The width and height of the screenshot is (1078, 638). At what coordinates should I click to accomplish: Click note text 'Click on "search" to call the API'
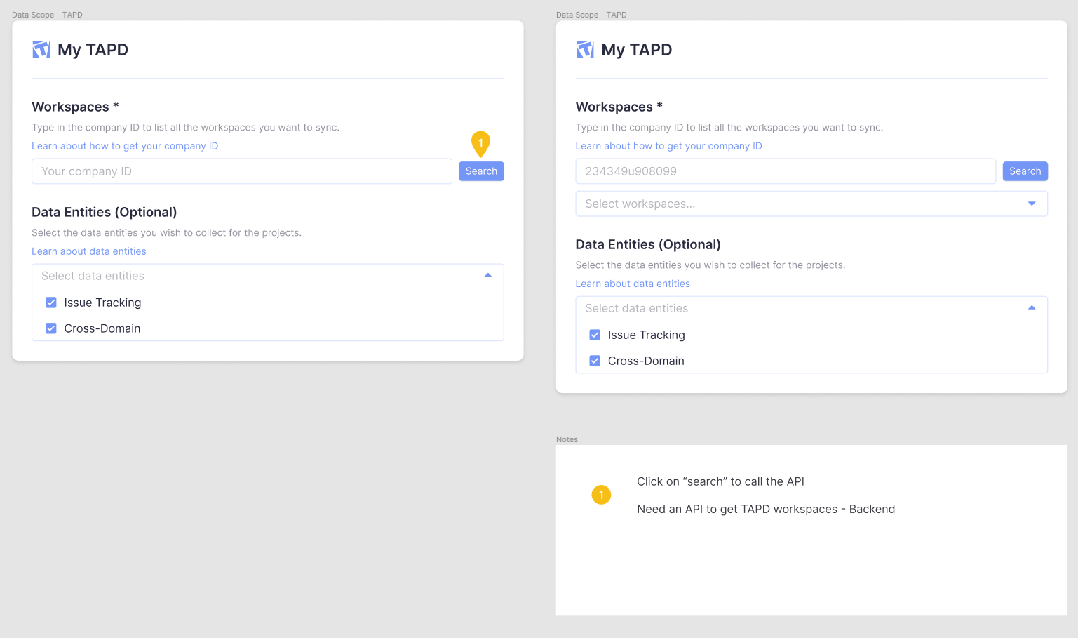click(720, 481)
